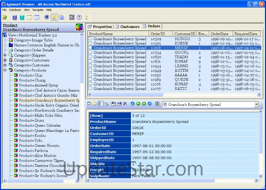The image size is (266, 190).
Task: Go to next record with green down arrow
Action: [144, 104]
